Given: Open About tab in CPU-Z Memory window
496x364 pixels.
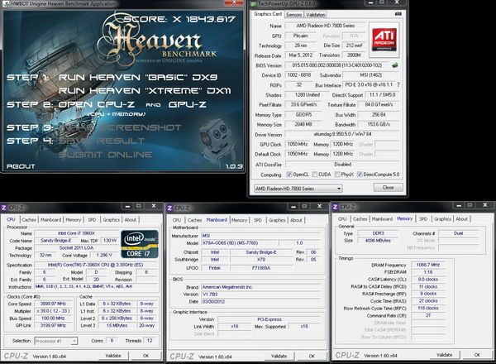Looking at the screenshot, I should 461,218.
